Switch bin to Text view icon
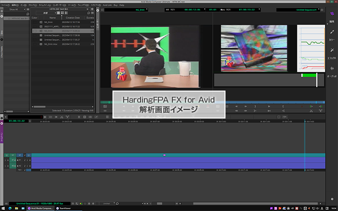 tap(58, 13)
